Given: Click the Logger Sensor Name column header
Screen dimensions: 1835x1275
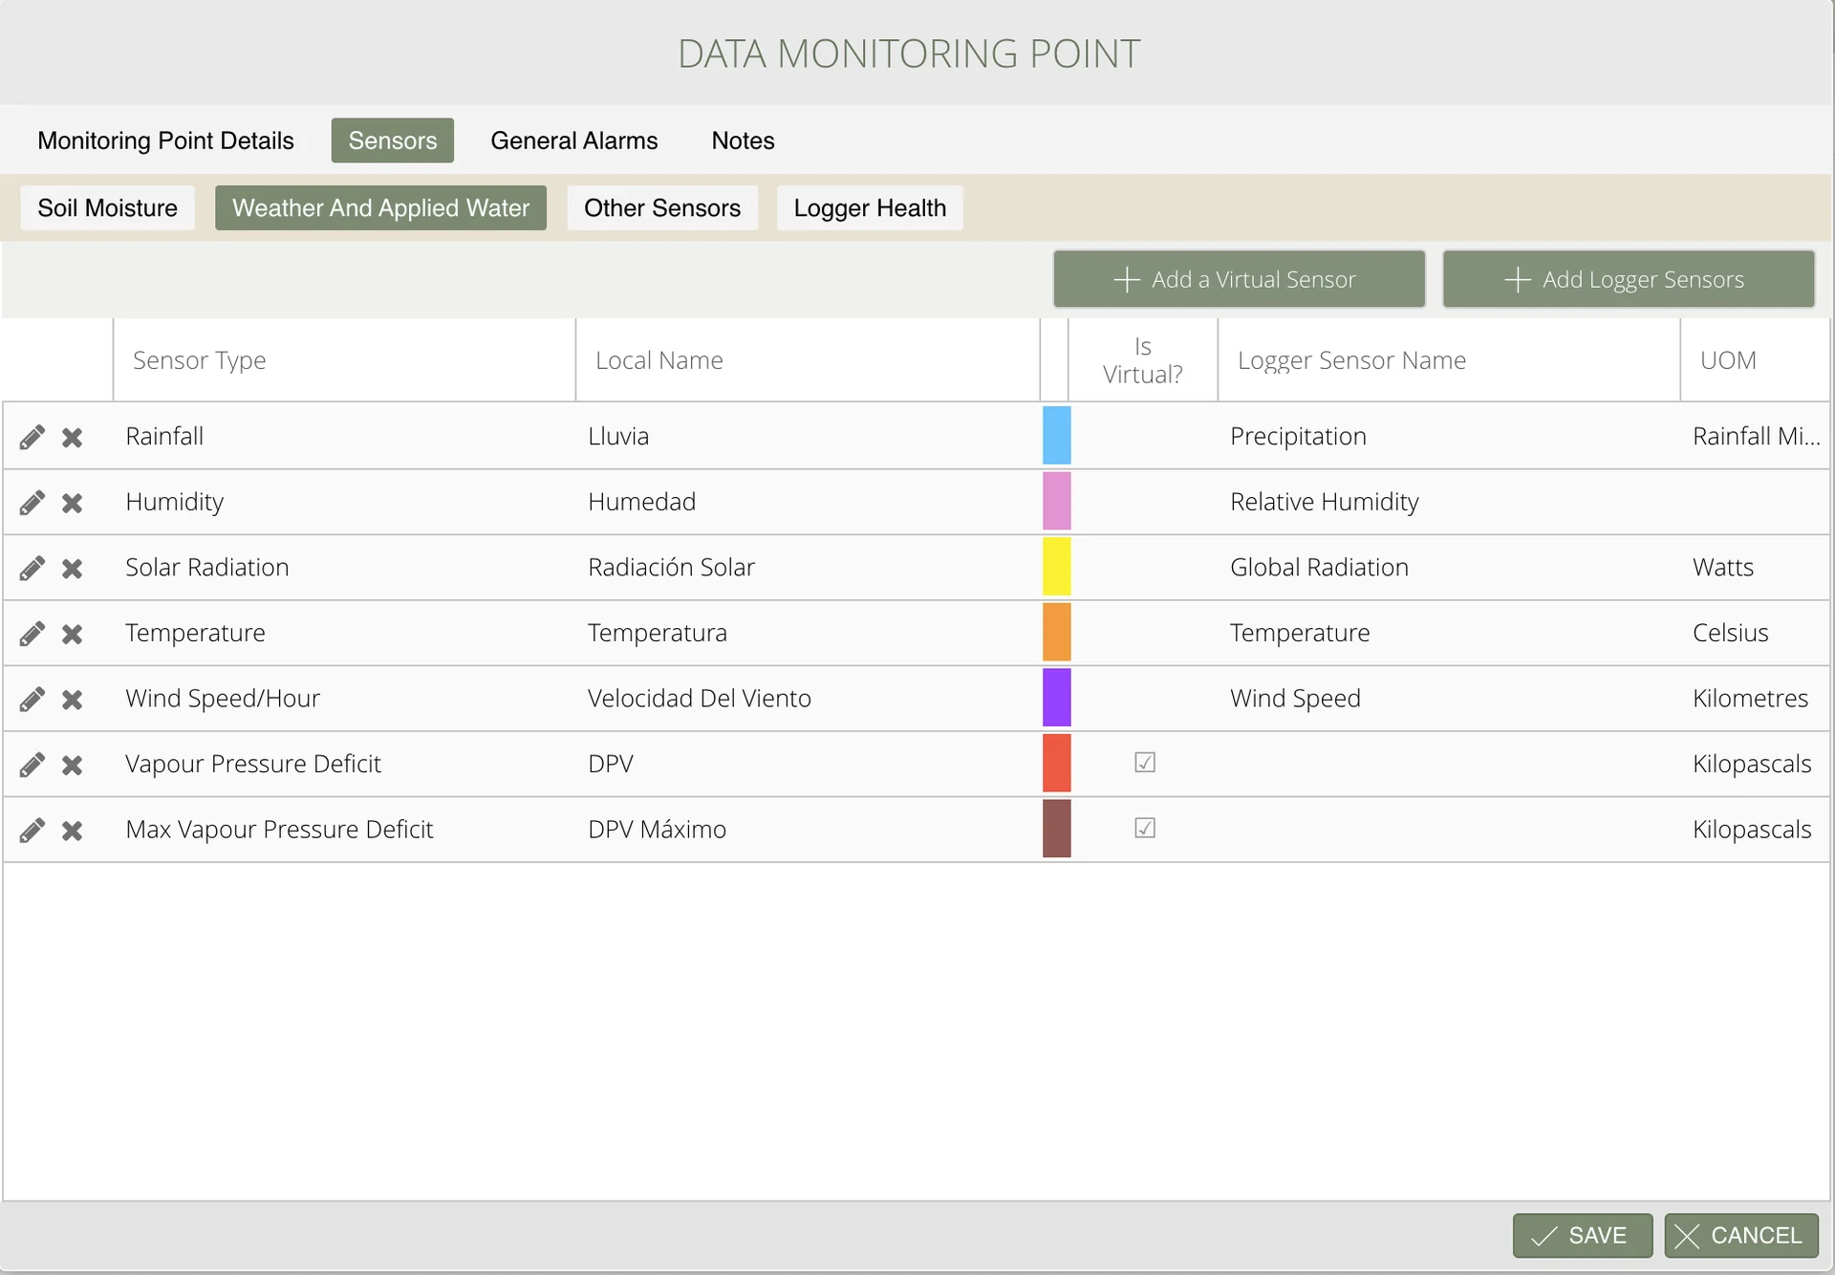Looking at the screenshot, I should (x=1449, y=360).
